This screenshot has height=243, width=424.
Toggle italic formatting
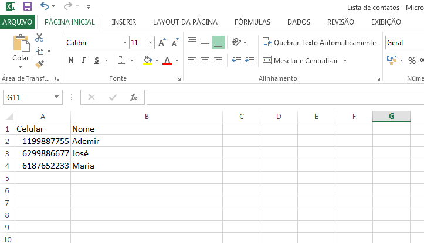pos(83,60)
